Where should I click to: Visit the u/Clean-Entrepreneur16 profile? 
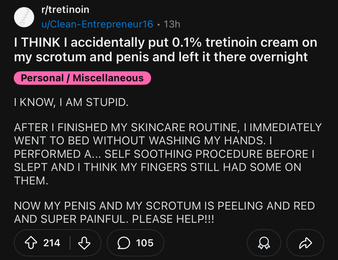[x=97, y=24]
